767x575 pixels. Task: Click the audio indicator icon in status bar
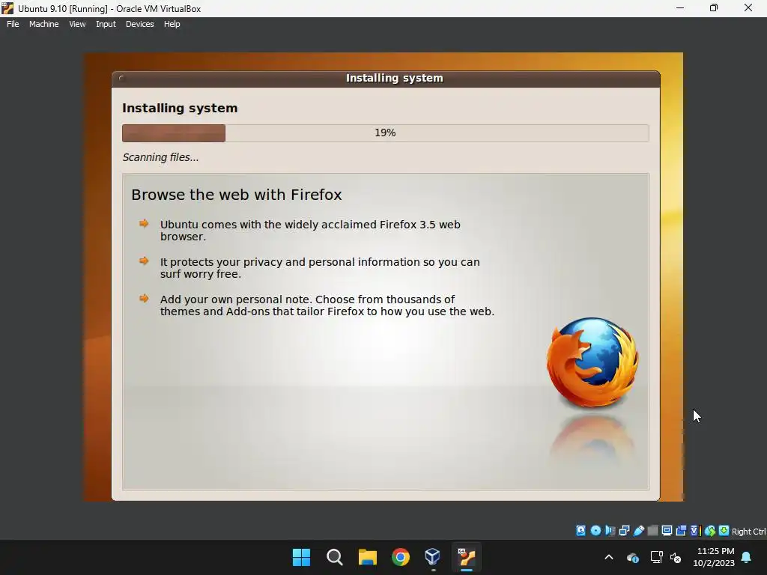610,531
